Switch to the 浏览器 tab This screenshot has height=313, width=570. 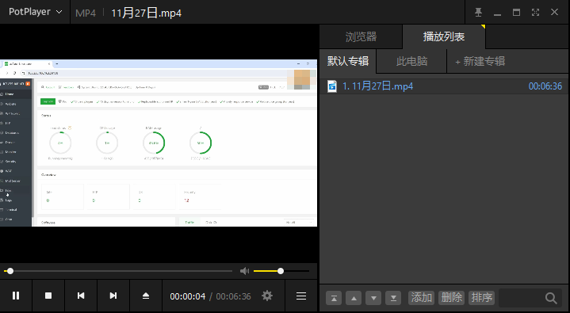tap(361, 36)
